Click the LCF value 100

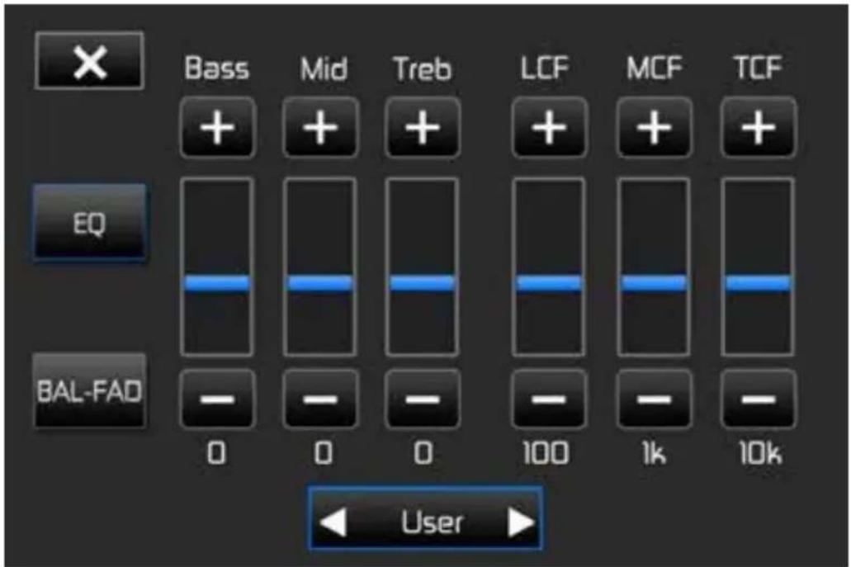tap(546, 452)
